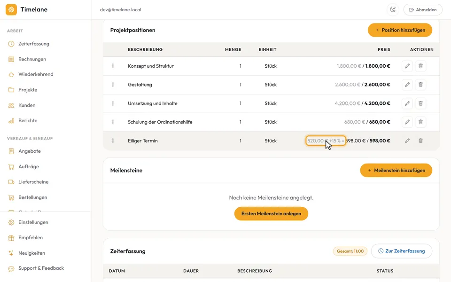
Task: Click the Lieferscheine truck icon
Action: [11, 182]
